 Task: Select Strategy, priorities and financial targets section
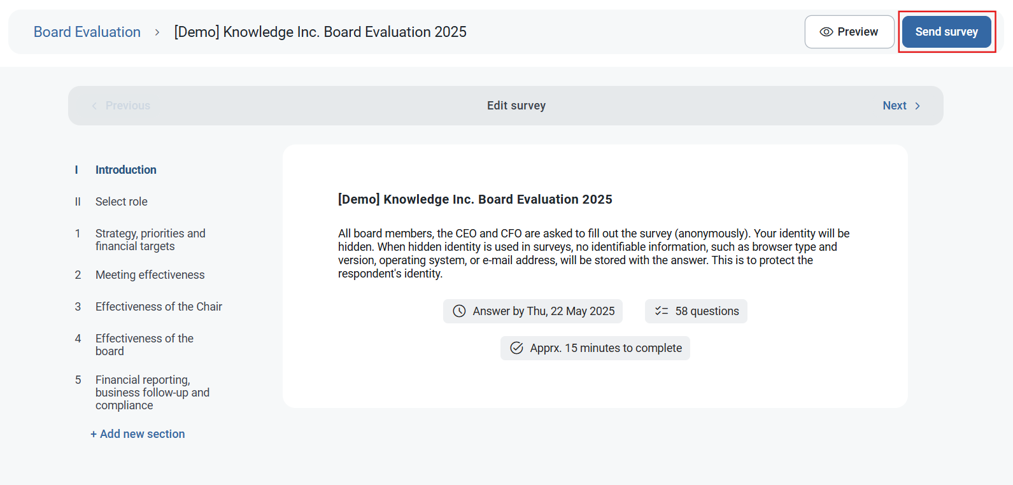[x=150, y=240]
